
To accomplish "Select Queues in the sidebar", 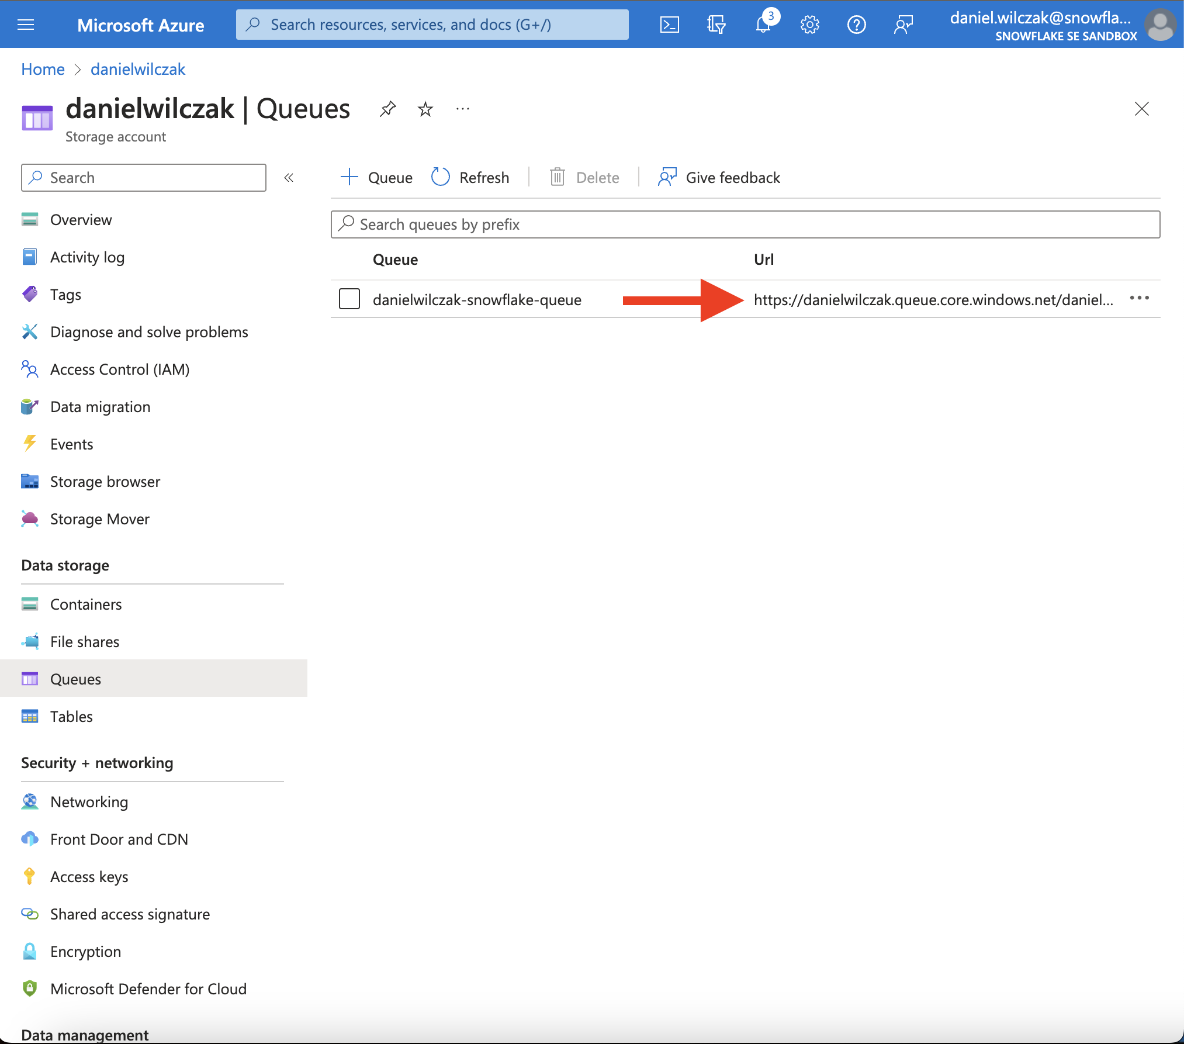I will [x=154, y=679].
